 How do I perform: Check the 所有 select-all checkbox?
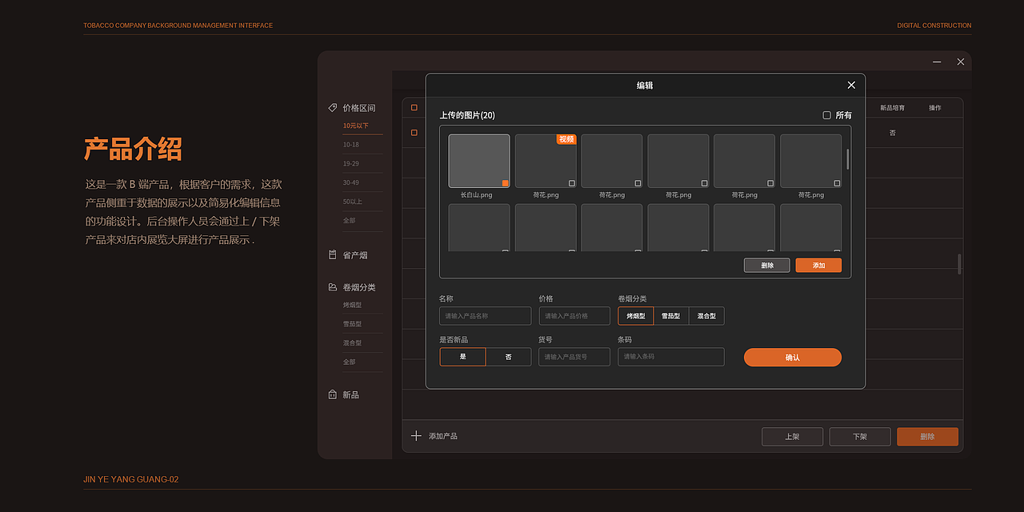click(826, 114)
